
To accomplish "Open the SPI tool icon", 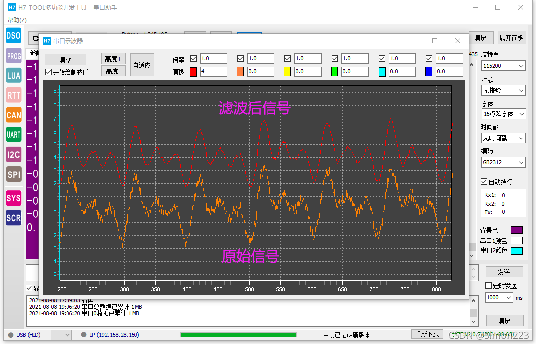I will tap(14, 174).
